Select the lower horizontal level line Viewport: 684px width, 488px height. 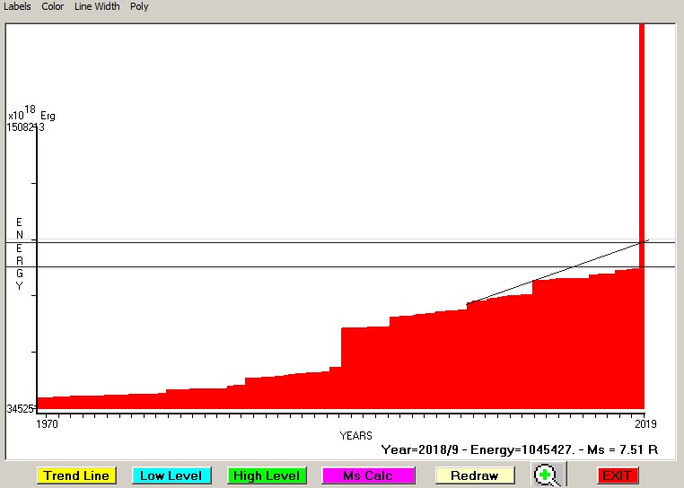(269, 266)
